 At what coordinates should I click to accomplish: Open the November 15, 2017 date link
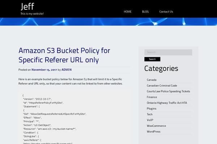click(x=44, y=70)
